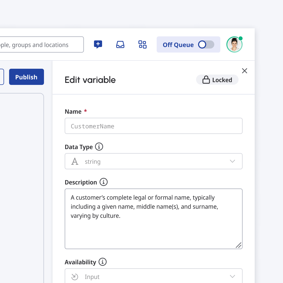
Task: Toggle the Off Queue switch
Action: pos(206,45)
